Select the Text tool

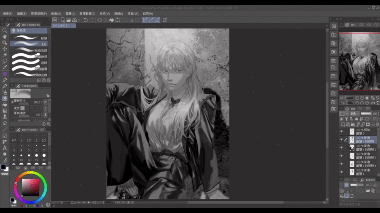[x=5, y=148]
